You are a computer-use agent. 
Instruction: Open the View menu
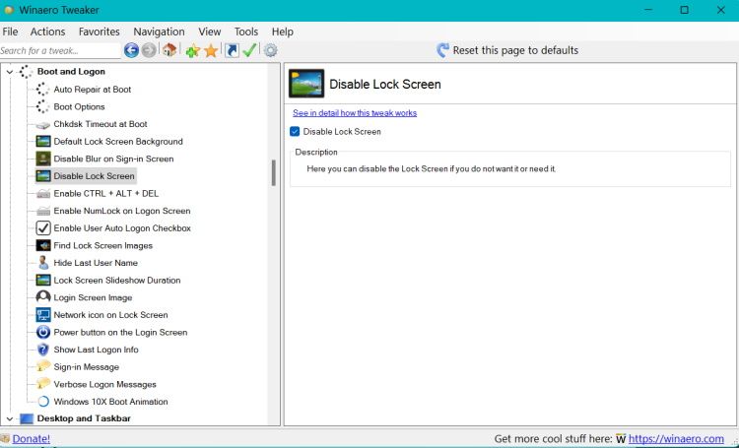point(209,32)
